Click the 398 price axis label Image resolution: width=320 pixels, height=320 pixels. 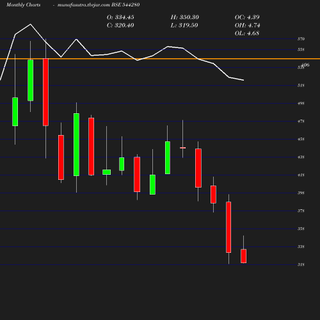tap(301, 193)
